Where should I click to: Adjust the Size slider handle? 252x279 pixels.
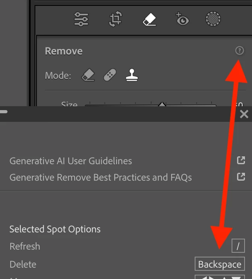(162, 104)
